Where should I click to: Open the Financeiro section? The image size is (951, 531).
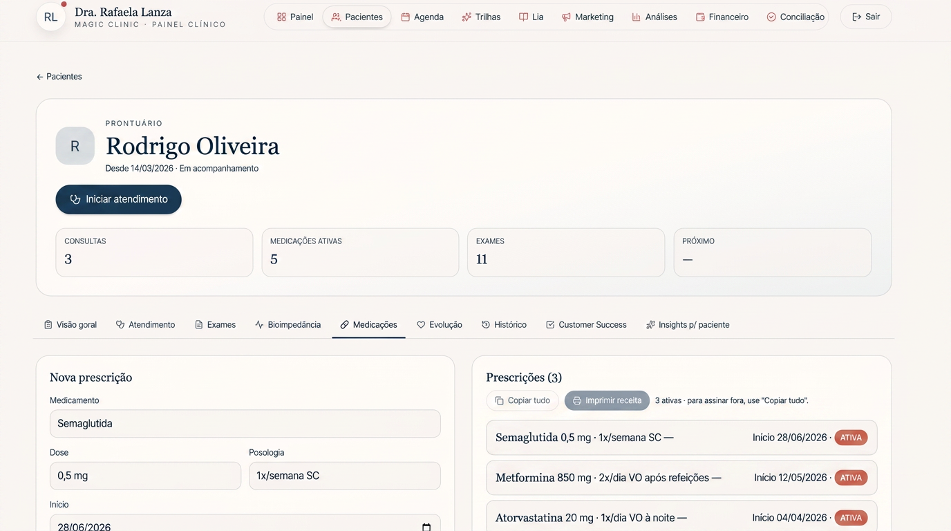click(722, 17)
